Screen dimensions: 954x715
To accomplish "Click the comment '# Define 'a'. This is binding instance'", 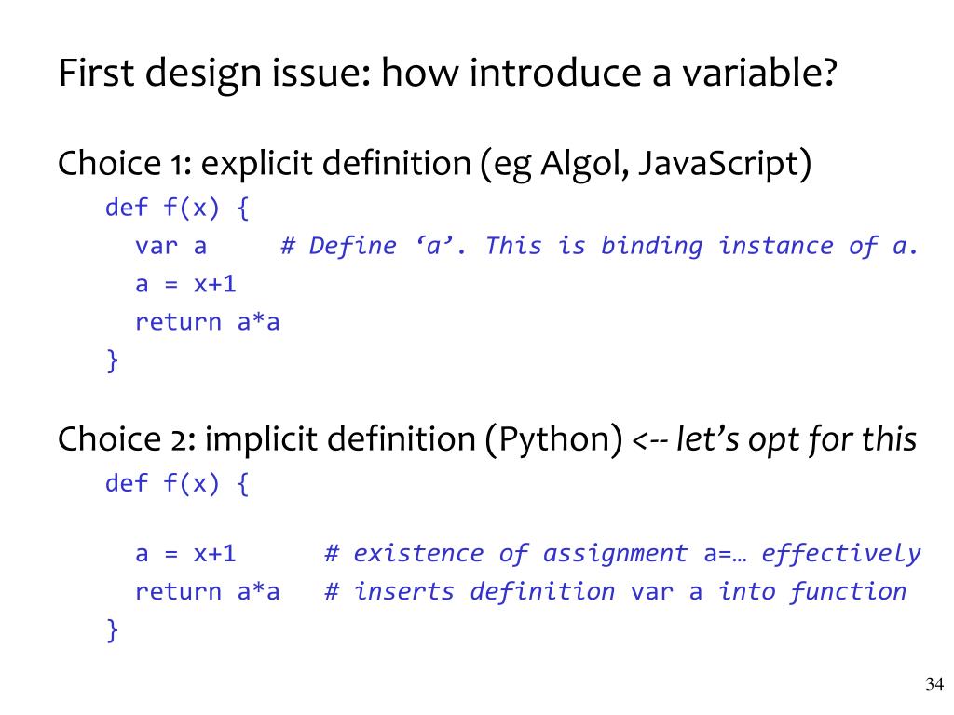I will click(x=599, y=246).
